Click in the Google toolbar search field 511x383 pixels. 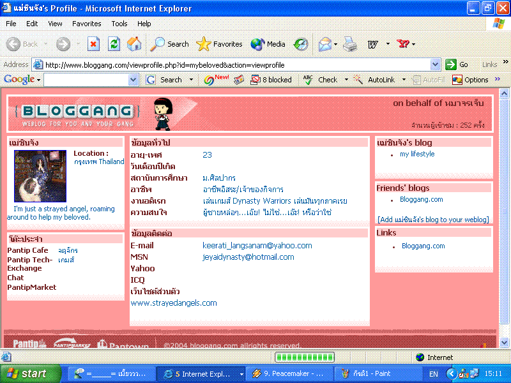pyautogui.click(x=87, y=80)
